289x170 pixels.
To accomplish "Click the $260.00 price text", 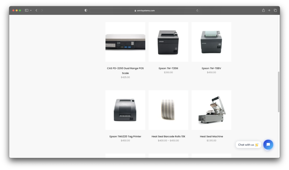I will (168, 72).
